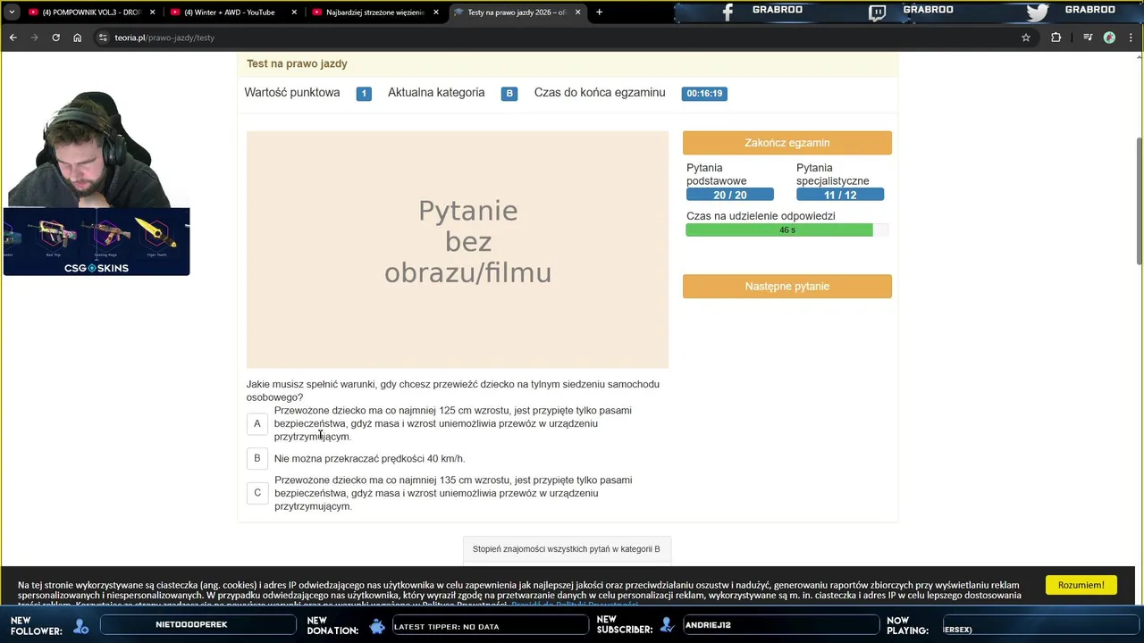View site information icon in address bar
Viewport: 1144px width, 643px height.
(103, 38)
